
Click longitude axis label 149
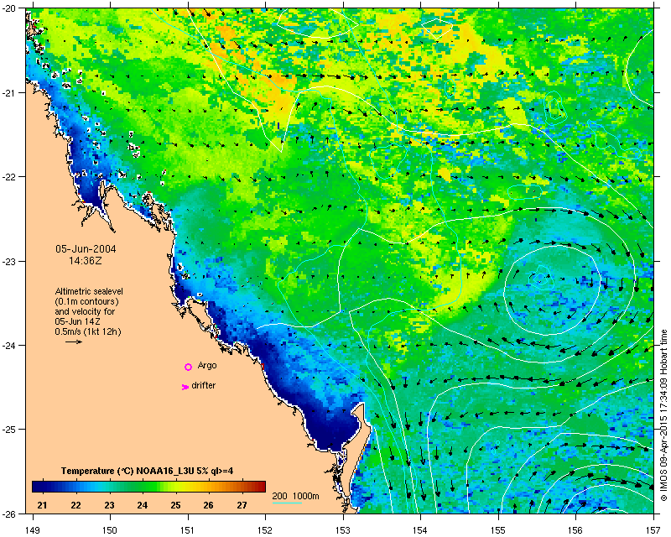33,530
